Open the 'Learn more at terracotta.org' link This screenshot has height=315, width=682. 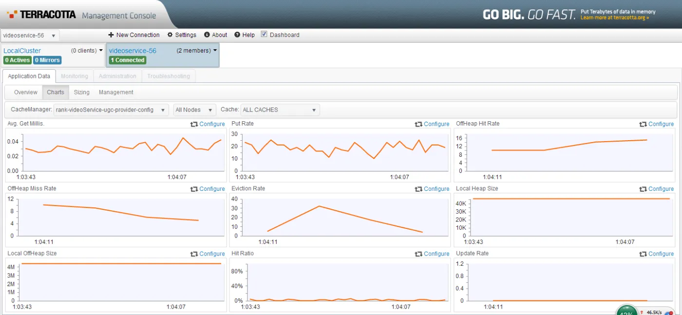tap(614, 18)
